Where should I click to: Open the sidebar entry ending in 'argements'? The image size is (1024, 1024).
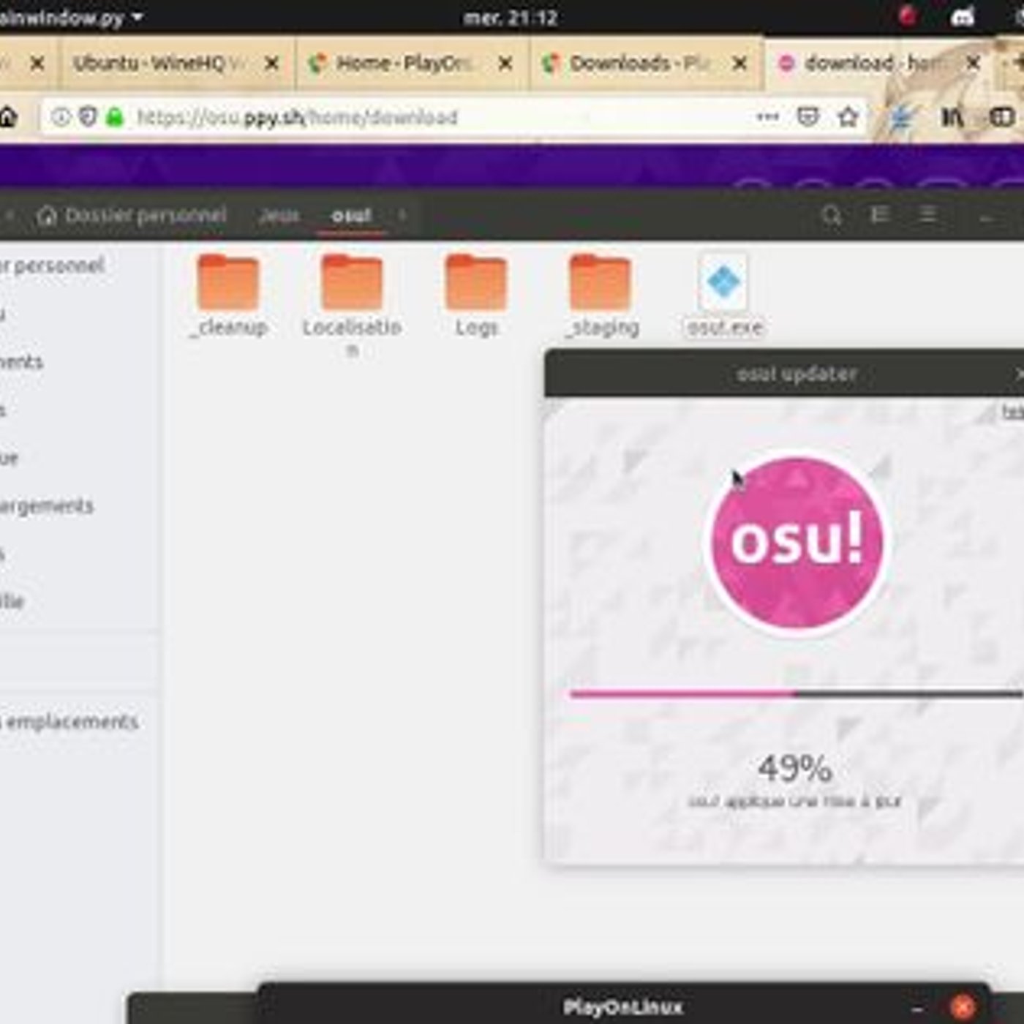coord(46,505)
